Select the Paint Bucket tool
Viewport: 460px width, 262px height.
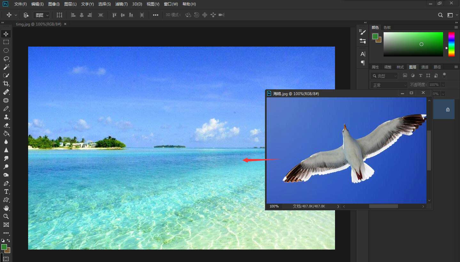6,133
